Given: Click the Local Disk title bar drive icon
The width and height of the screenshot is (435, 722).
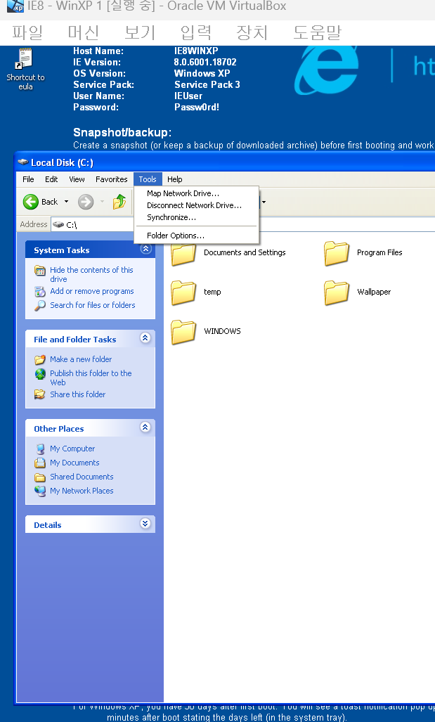Looking at the screenshot, I should point(22,162).
